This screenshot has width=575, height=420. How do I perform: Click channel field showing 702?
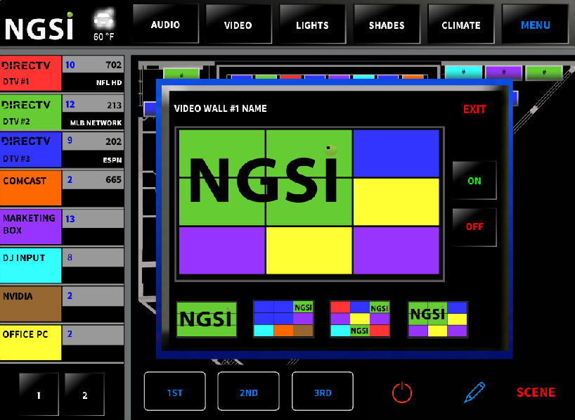click(93, 65)
